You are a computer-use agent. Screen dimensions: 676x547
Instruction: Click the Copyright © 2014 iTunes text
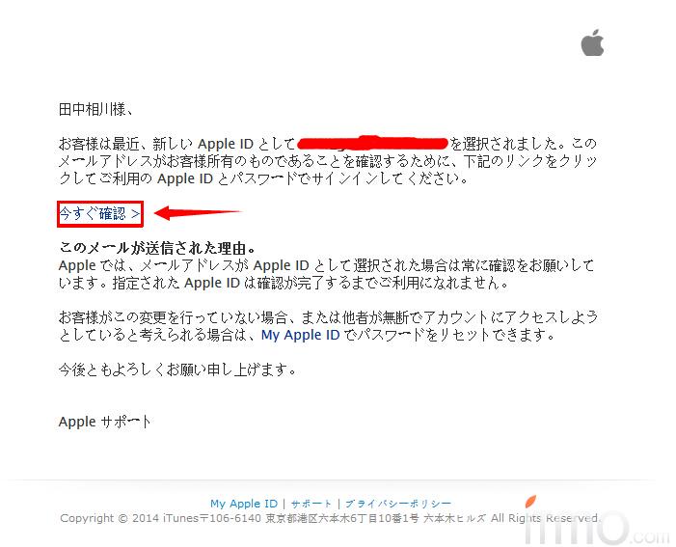(129, 518)
